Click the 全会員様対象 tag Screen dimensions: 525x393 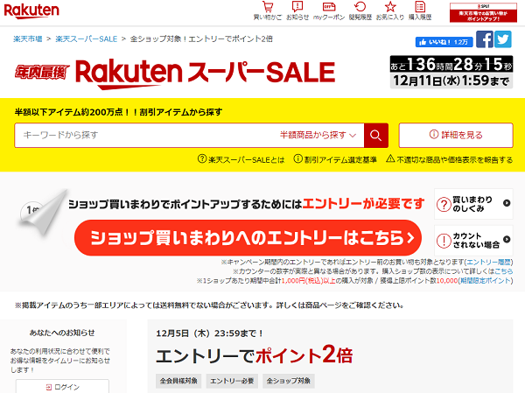click(x=178, y=381)
